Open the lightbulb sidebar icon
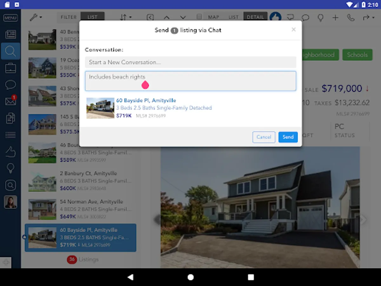 pyautogui.click(x=10, y=168)
